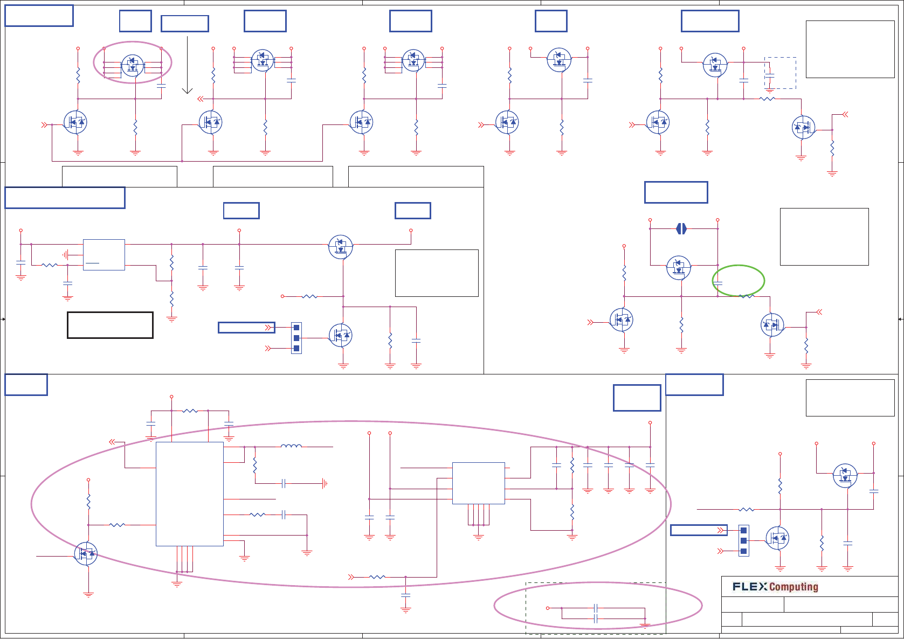
Task: Select the MOSFET inside the small pink ellipse
Action: tap(133, 66)
